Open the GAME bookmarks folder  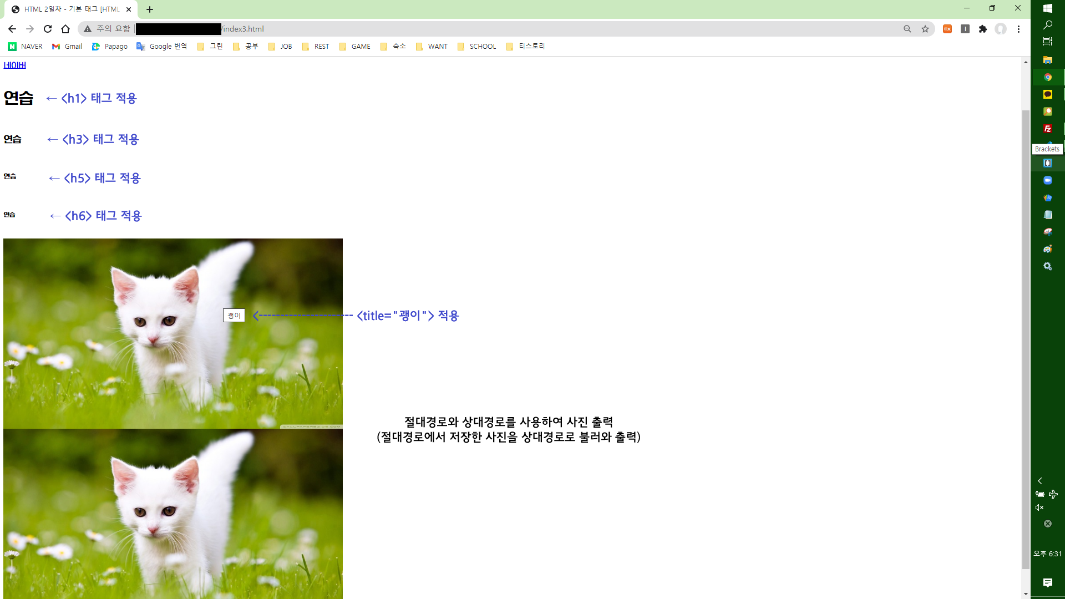[x=355, y=47]
